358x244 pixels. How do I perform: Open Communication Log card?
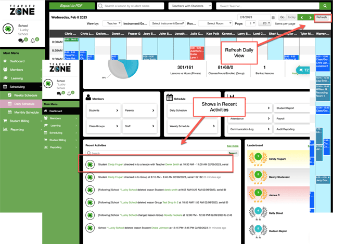point(250,129)
